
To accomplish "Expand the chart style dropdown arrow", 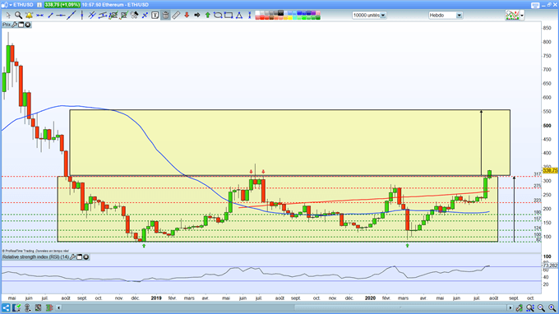I will [x=522, y=16].
